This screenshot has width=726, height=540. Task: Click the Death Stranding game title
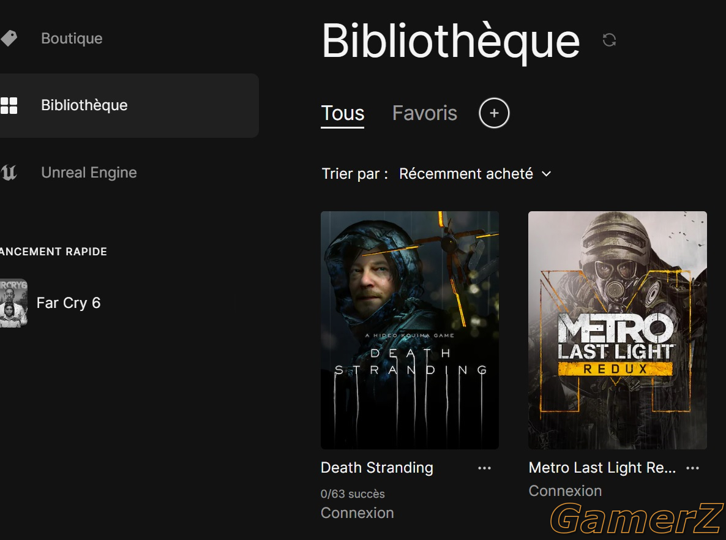coord(377,468)
